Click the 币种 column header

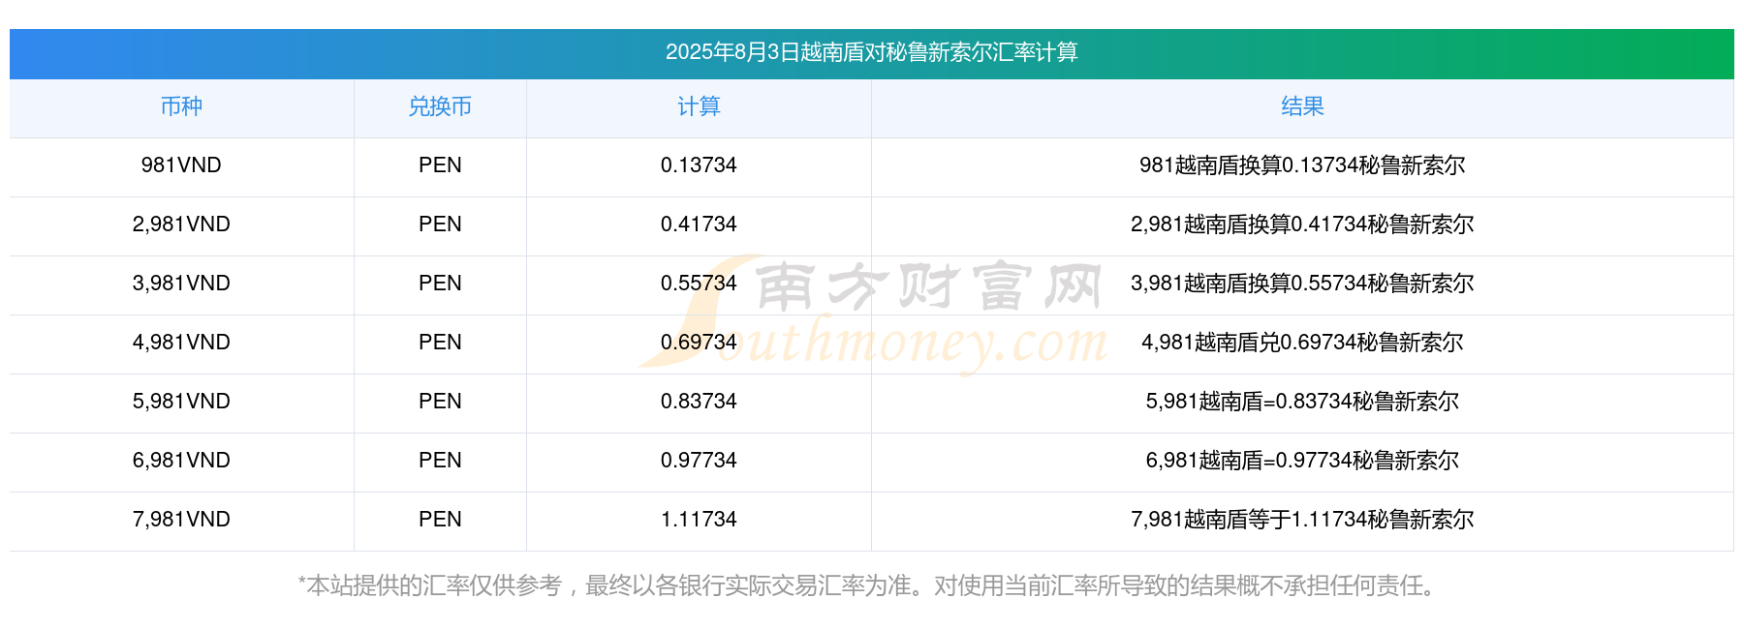point(181,106)
